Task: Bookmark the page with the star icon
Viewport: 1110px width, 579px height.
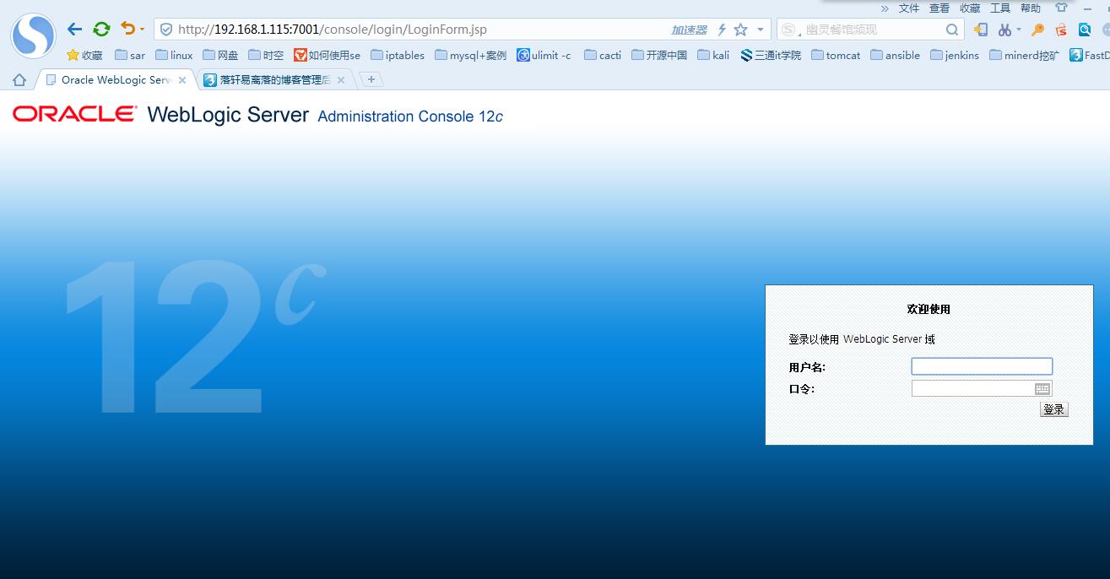Action: (740, 30)
